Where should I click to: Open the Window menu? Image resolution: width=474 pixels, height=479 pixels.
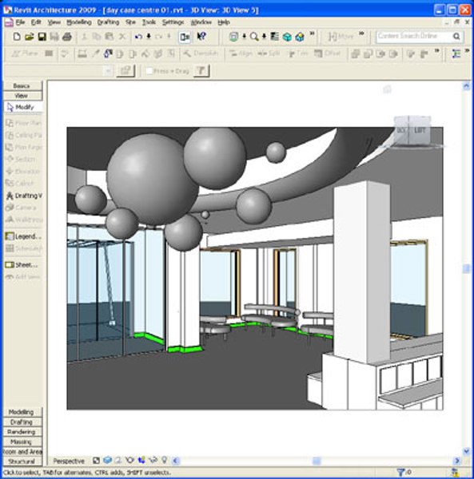pyautogui.click(x=201, y=22)
